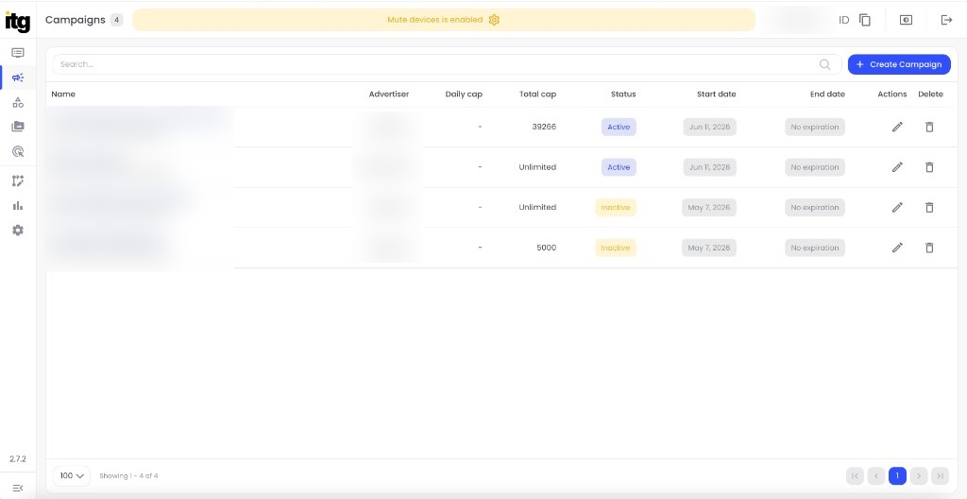
Task: Open the 100 rows per page dropdown
Action: [72, 476]
